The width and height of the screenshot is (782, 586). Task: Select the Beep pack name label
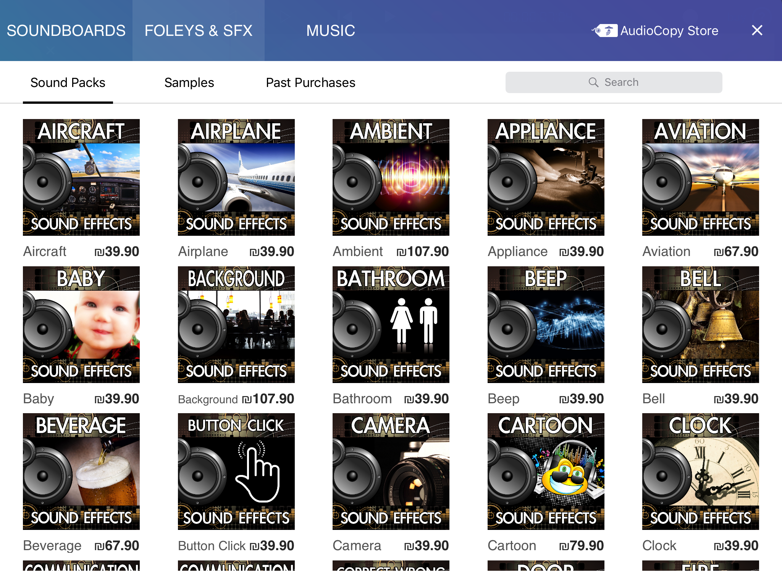pos(504,399)
